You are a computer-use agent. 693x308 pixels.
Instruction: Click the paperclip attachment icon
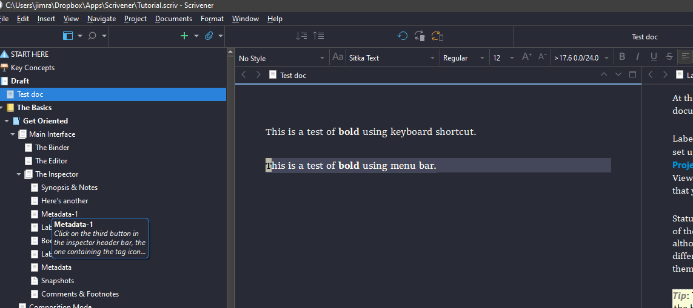click(x=209, y=36)
